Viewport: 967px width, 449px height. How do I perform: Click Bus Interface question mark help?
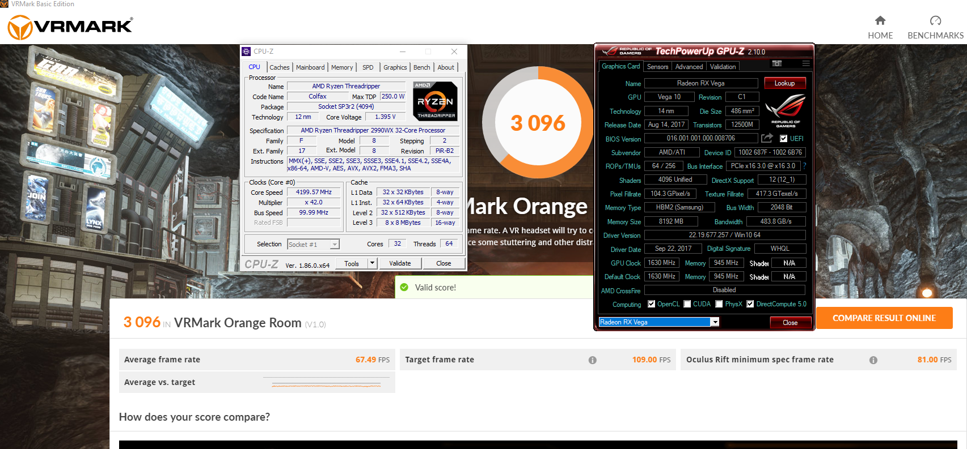(804, 166)
